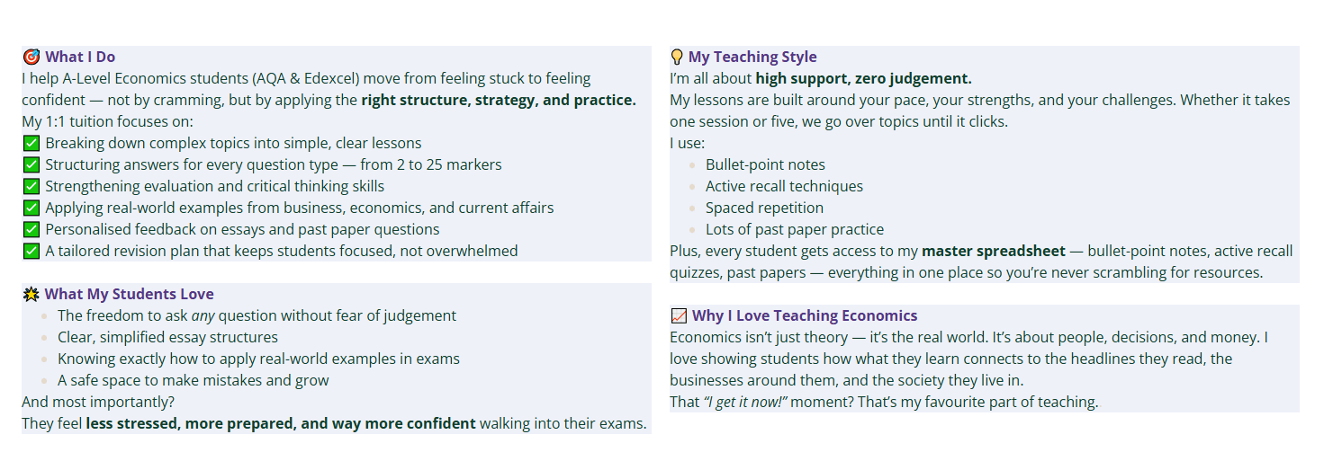Click the sparkle emoji beside What My Students Love
Image resolution: width=1324 pixels, height=461 pixels.
pyautogui.click(x=31, y=294)
